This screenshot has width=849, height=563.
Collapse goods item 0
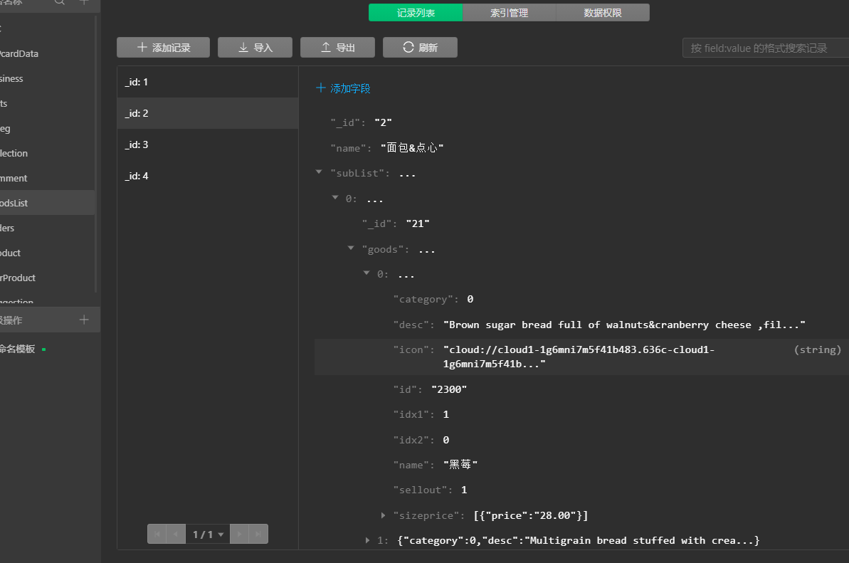(x=367, y=273)
